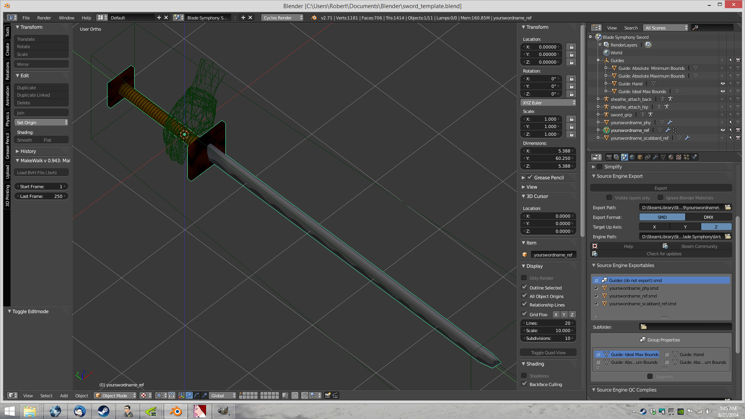Open the Material properties tab (sphere icon)
The width and height of the screenshot is (745, 419).
tap(671, 157)
